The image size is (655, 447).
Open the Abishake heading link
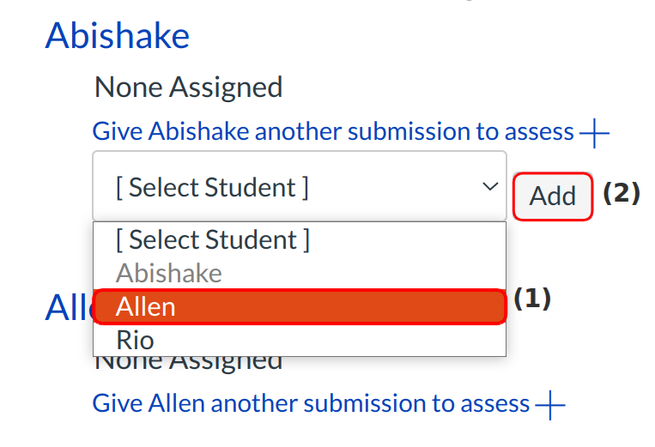tap(118, 36)
